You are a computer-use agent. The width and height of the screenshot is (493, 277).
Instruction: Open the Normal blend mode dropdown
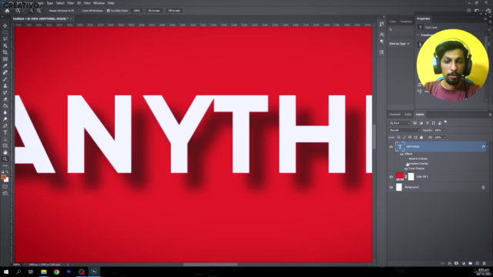pyautogui.click(x=404, y=130)
